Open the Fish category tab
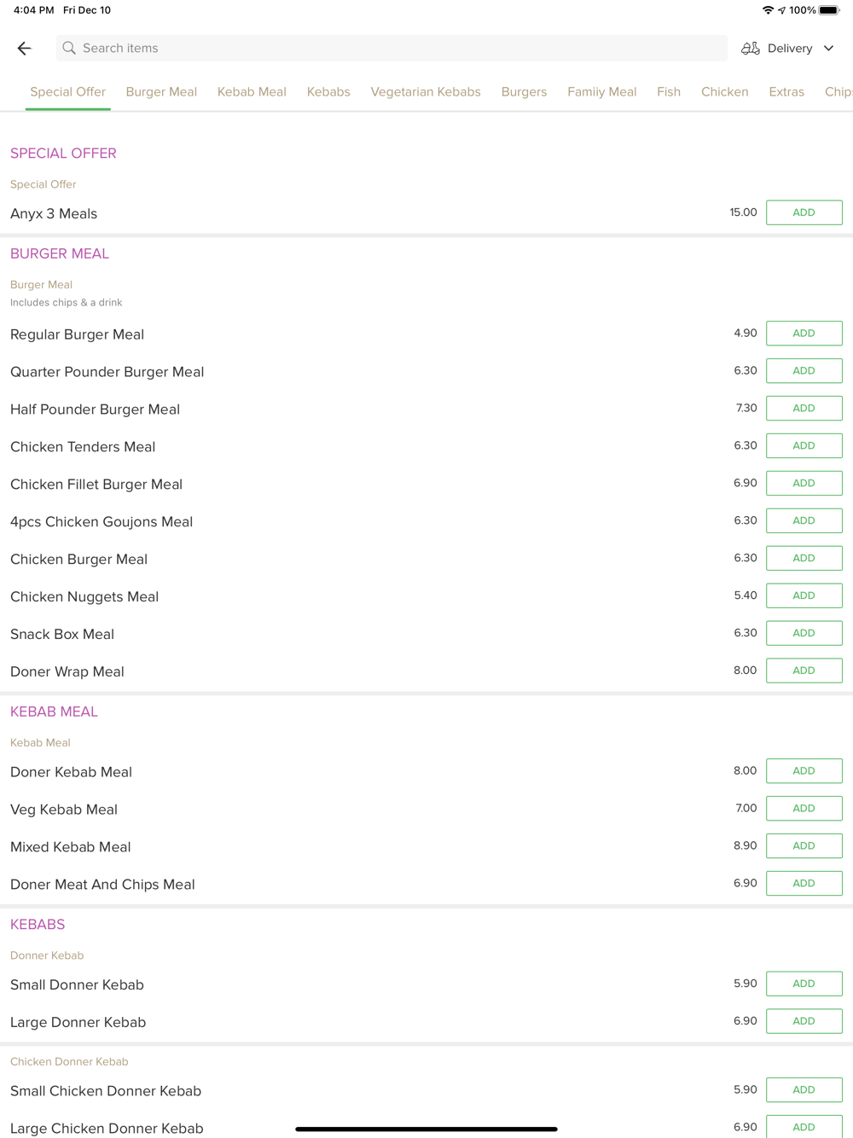Image resolution: width=853 pixels, height=1138 pixels. click(669, 92)
